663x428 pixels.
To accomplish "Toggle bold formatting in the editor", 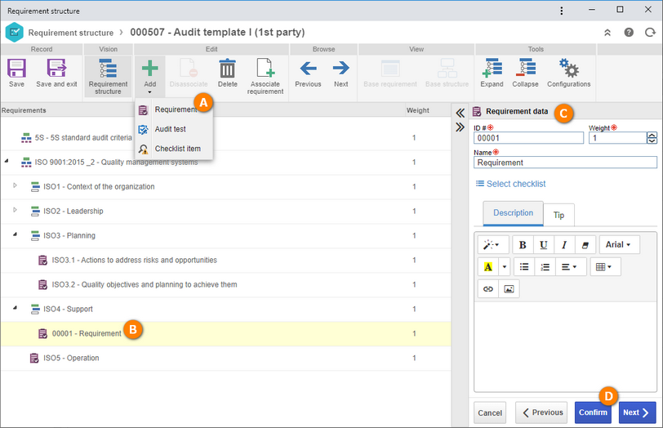I will click(x=523, y=245).
